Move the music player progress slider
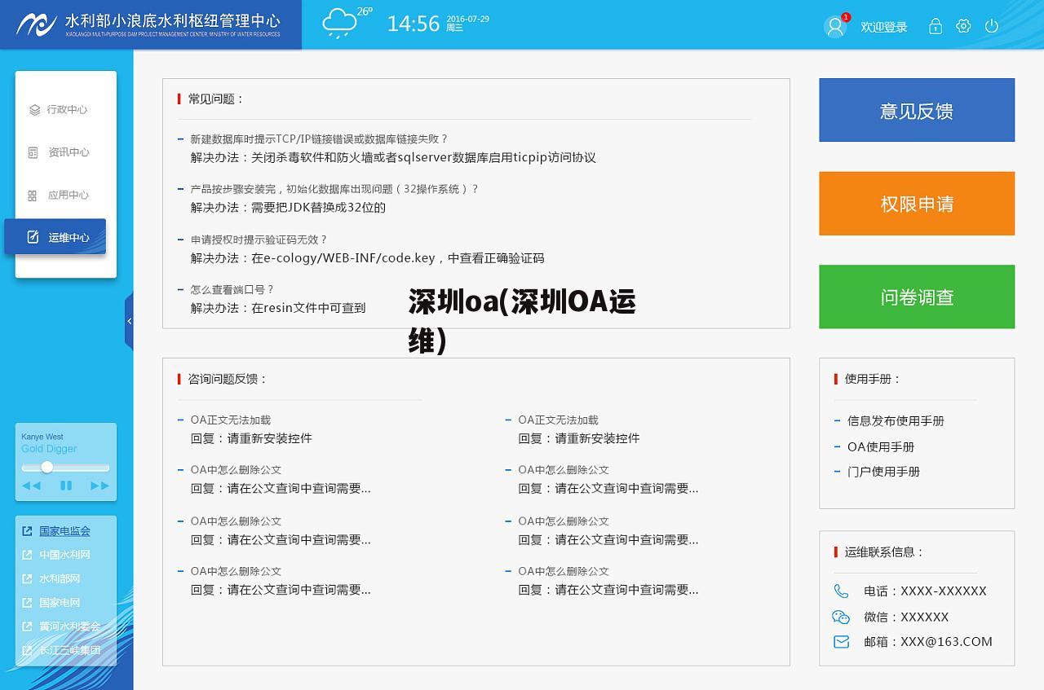 point(47,467)
